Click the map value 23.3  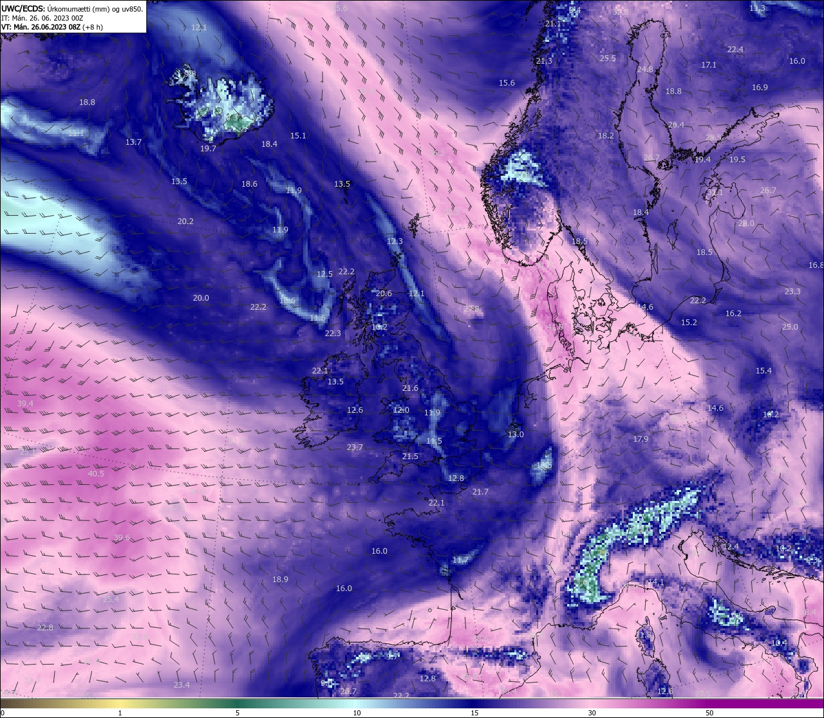tap(792, 291)
